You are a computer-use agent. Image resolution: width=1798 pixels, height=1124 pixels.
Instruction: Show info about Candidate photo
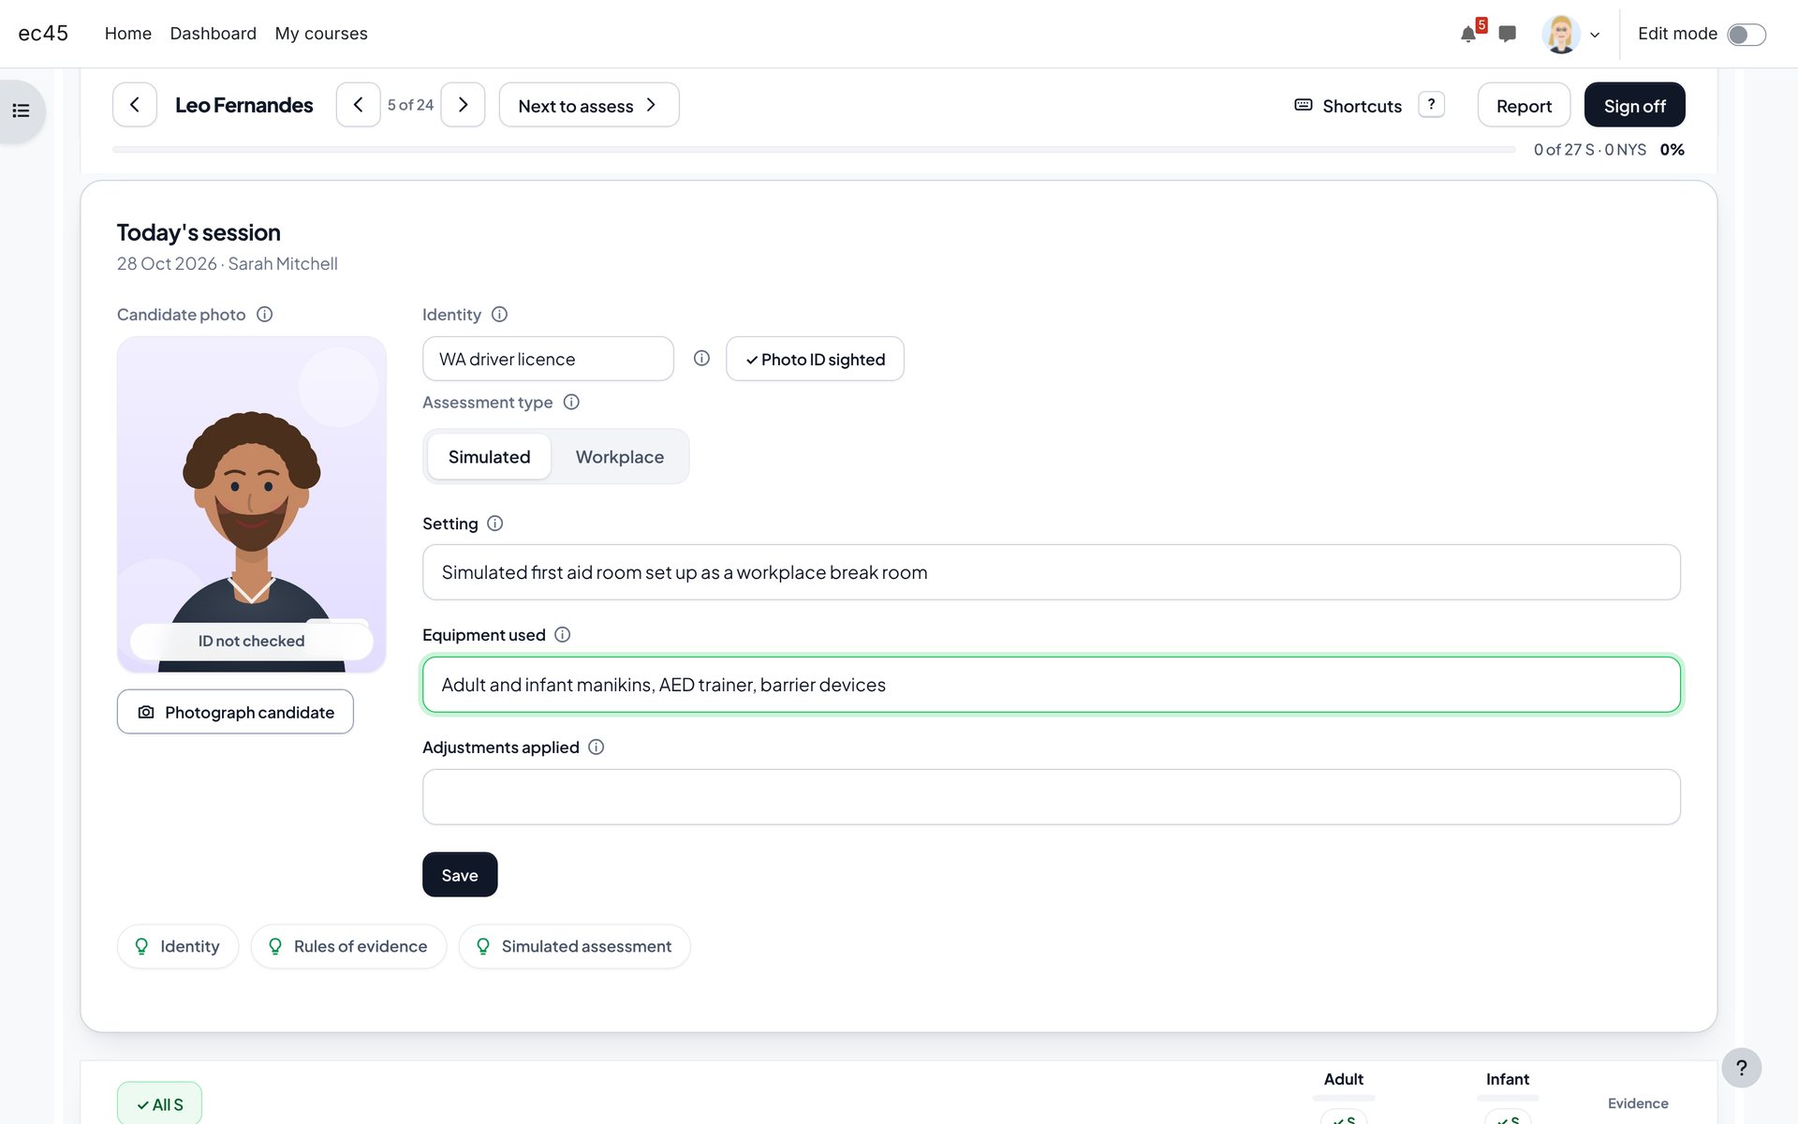tap(265, 315)
